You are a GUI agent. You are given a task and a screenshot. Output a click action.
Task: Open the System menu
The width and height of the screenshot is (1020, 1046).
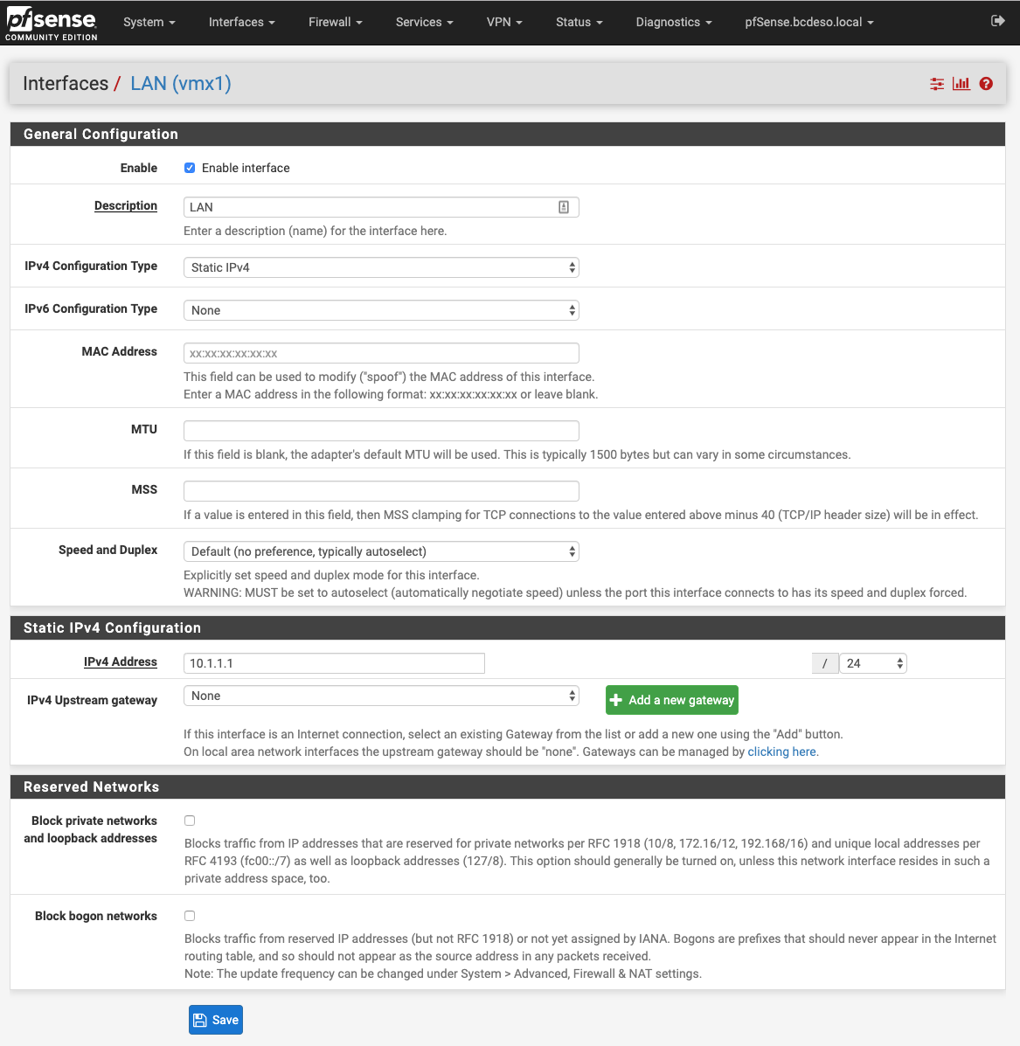[x=149, y=22]
